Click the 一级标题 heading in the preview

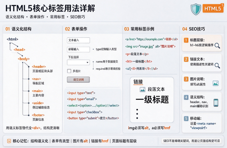(152, 99)
